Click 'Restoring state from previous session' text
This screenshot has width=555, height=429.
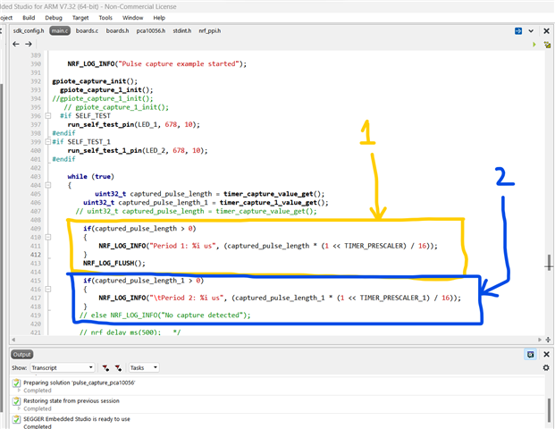click(71, 401)
